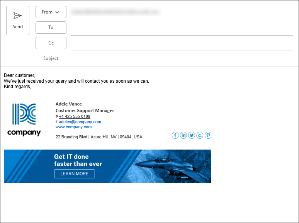Click the phone number +1 425 555 0109
The image size is (299, 223).
pos(75,116)
